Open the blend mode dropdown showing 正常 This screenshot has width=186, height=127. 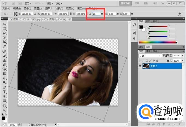coord(151,55)
